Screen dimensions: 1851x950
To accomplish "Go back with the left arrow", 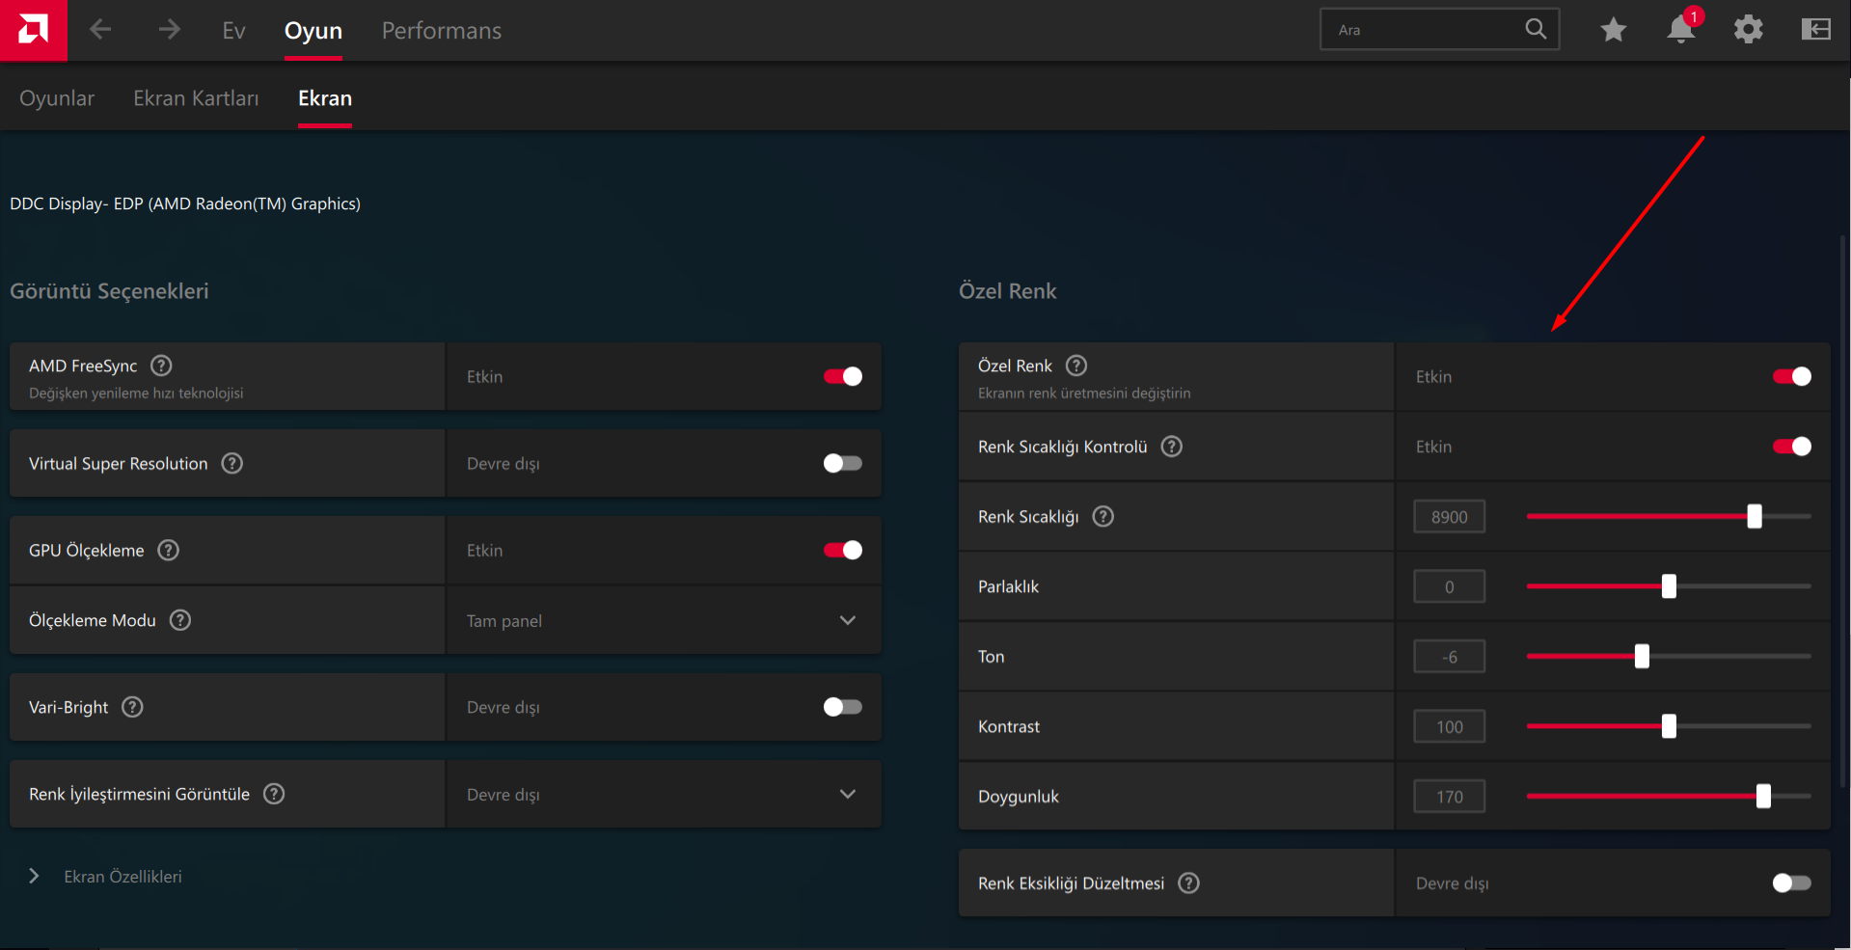I will pyautogui.click(x=100, y=30).
